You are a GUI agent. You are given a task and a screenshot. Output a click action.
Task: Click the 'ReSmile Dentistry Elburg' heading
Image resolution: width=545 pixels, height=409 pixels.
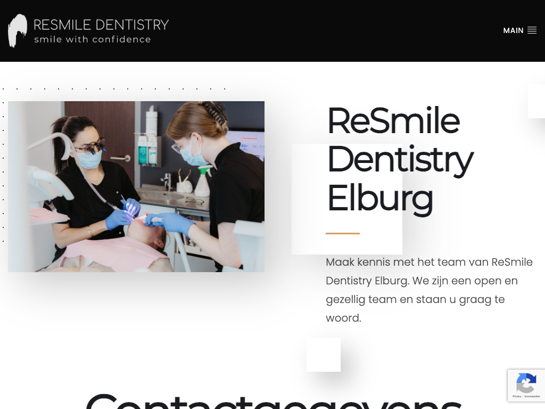[x=400, y=159]
